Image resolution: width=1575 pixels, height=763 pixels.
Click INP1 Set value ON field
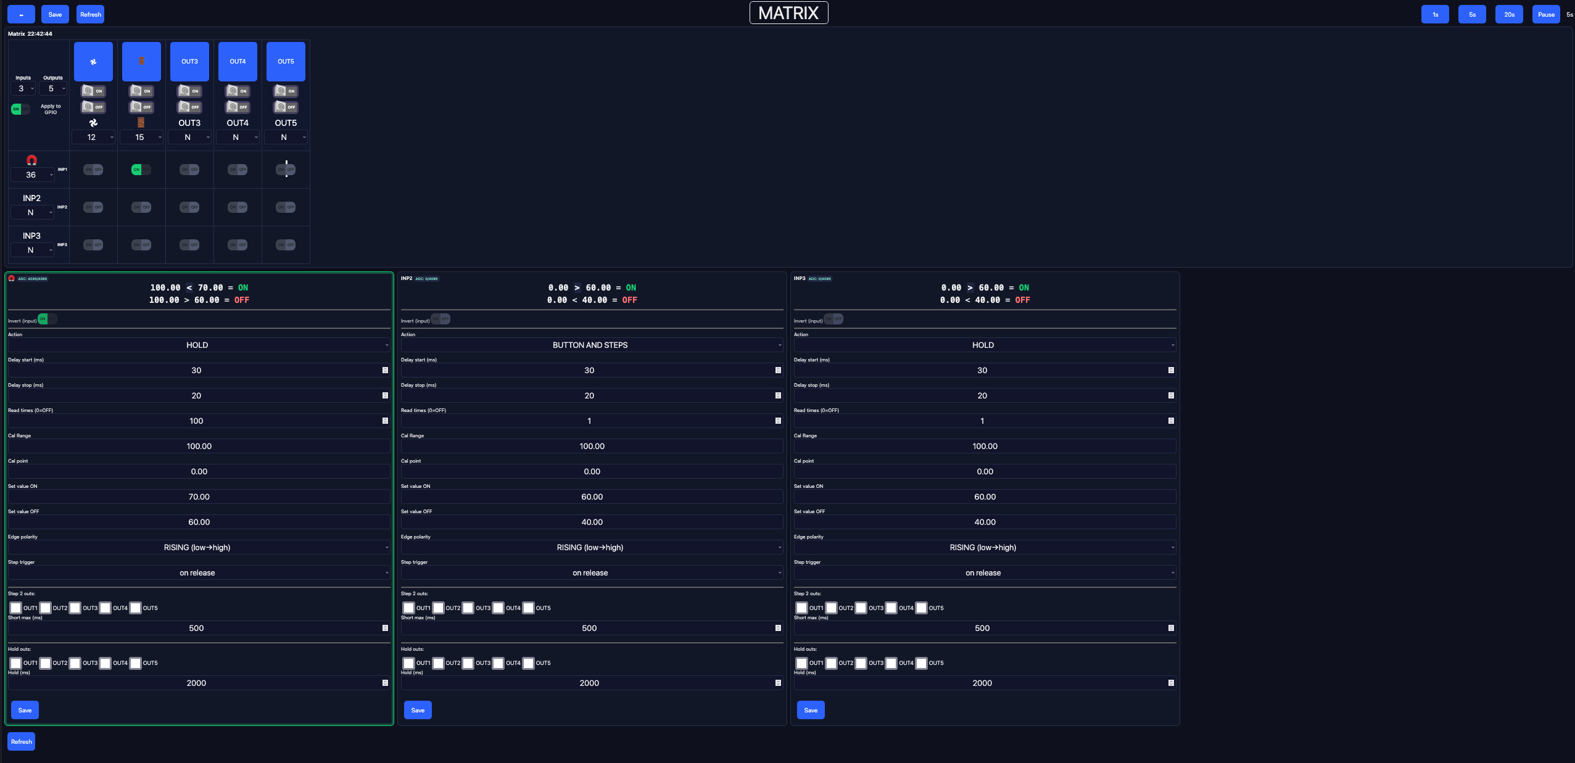point(199,497)
